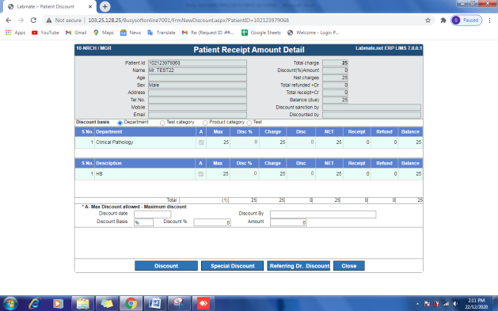The image size is (498, 311).
Task: Click the Email field
Action: click(x=197, y=115)
